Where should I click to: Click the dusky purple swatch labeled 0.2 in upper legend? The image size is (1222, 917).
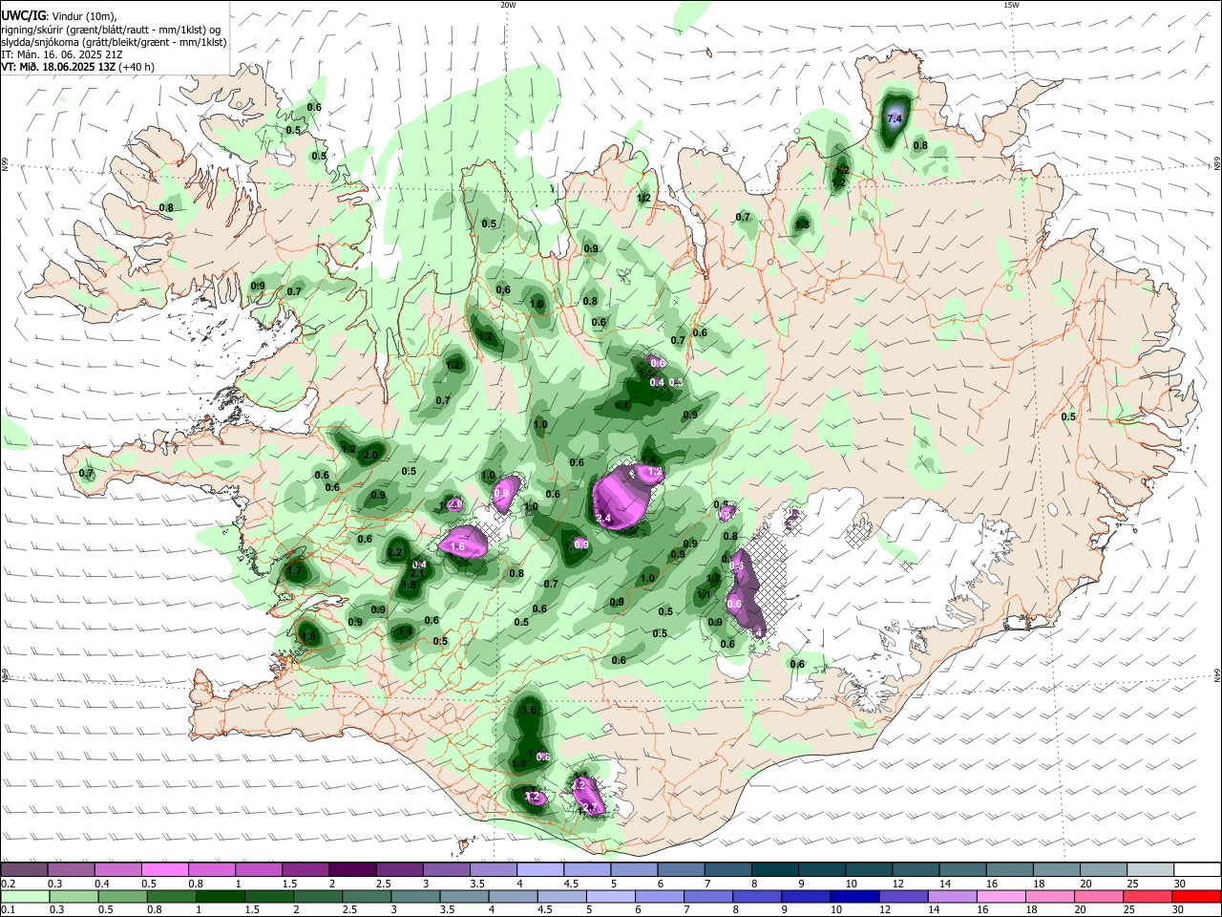[24, 869]
